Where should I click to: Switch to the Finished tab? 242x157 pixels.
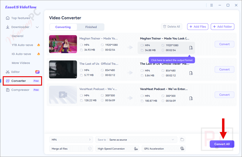(x=91, y=27)
